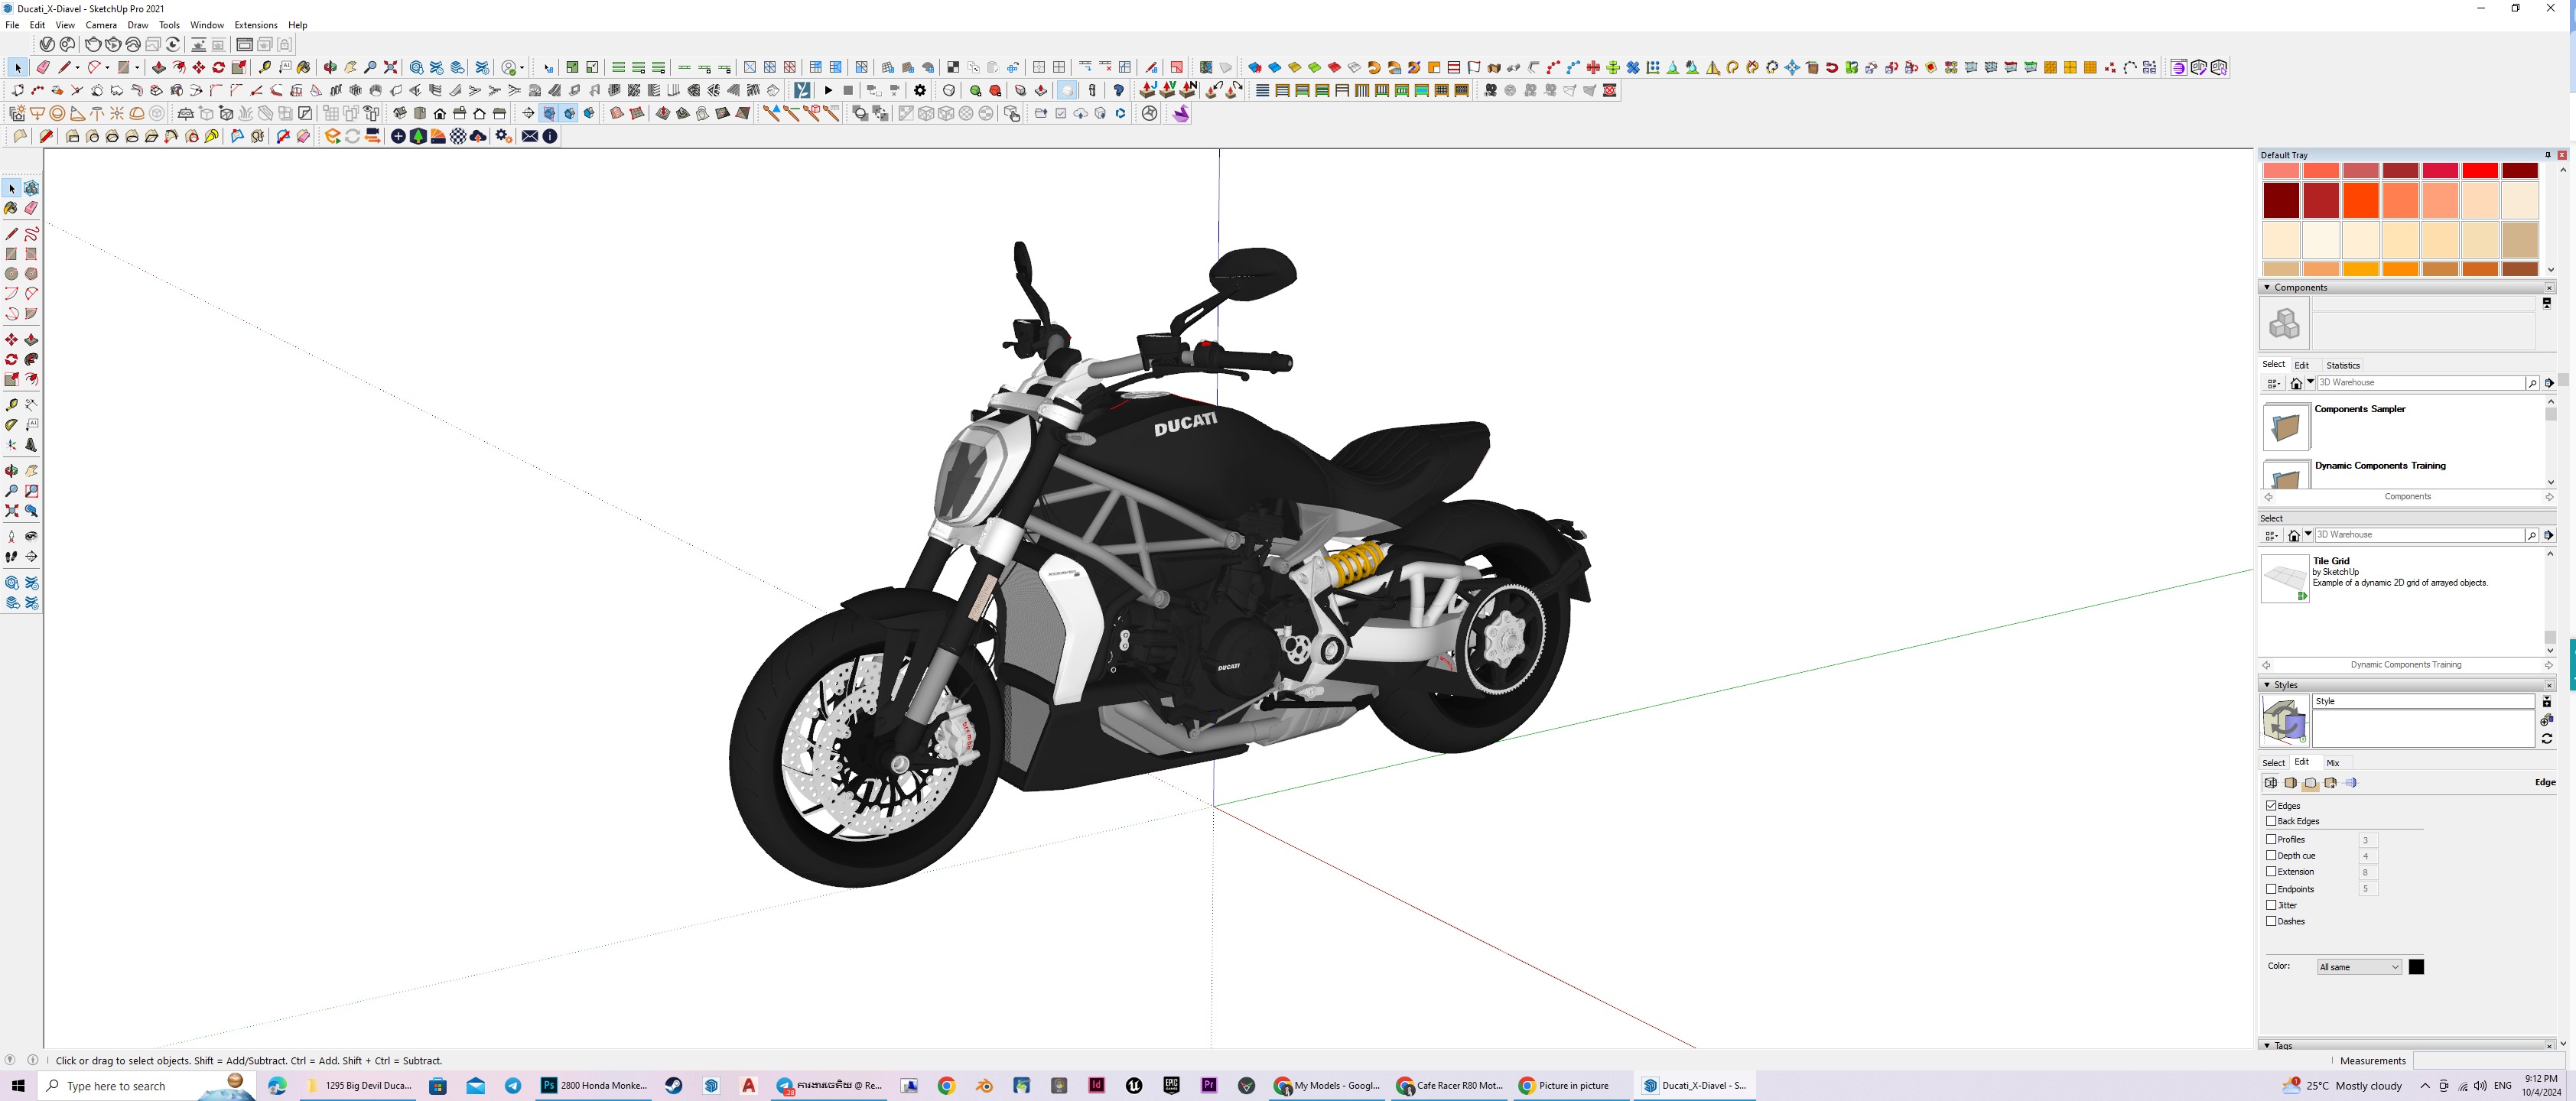Enable the Profiles checkbox
2576x1101 pixels.
[2271, 839]
